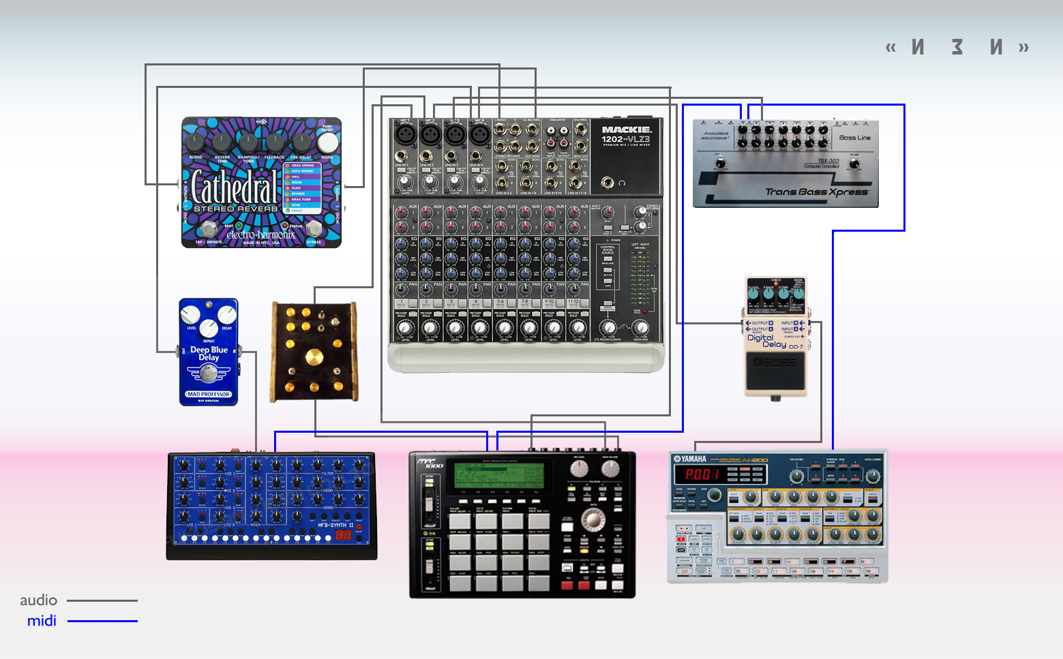Click the BLEND knob on Cathedral reverb
The height and width of the screenshot is (659, 1063).
[196, 142]
